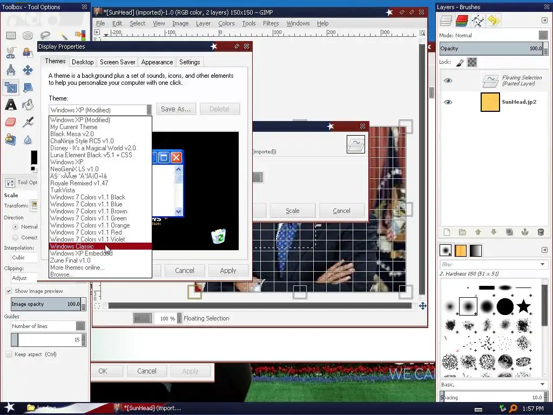This screenshot has width=553, height=415.
Task: Select the Move tool
Action: point(28,70)
